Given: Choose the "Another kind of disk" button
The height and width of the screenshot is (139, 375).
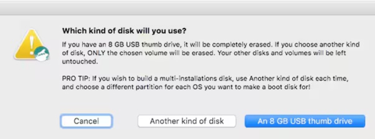Looking at the screenshot, I should pyautogui.click(x=187, y=121).
